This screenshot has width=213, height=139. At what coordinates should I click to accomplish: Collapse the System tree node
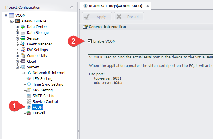(x=17, y=67)
